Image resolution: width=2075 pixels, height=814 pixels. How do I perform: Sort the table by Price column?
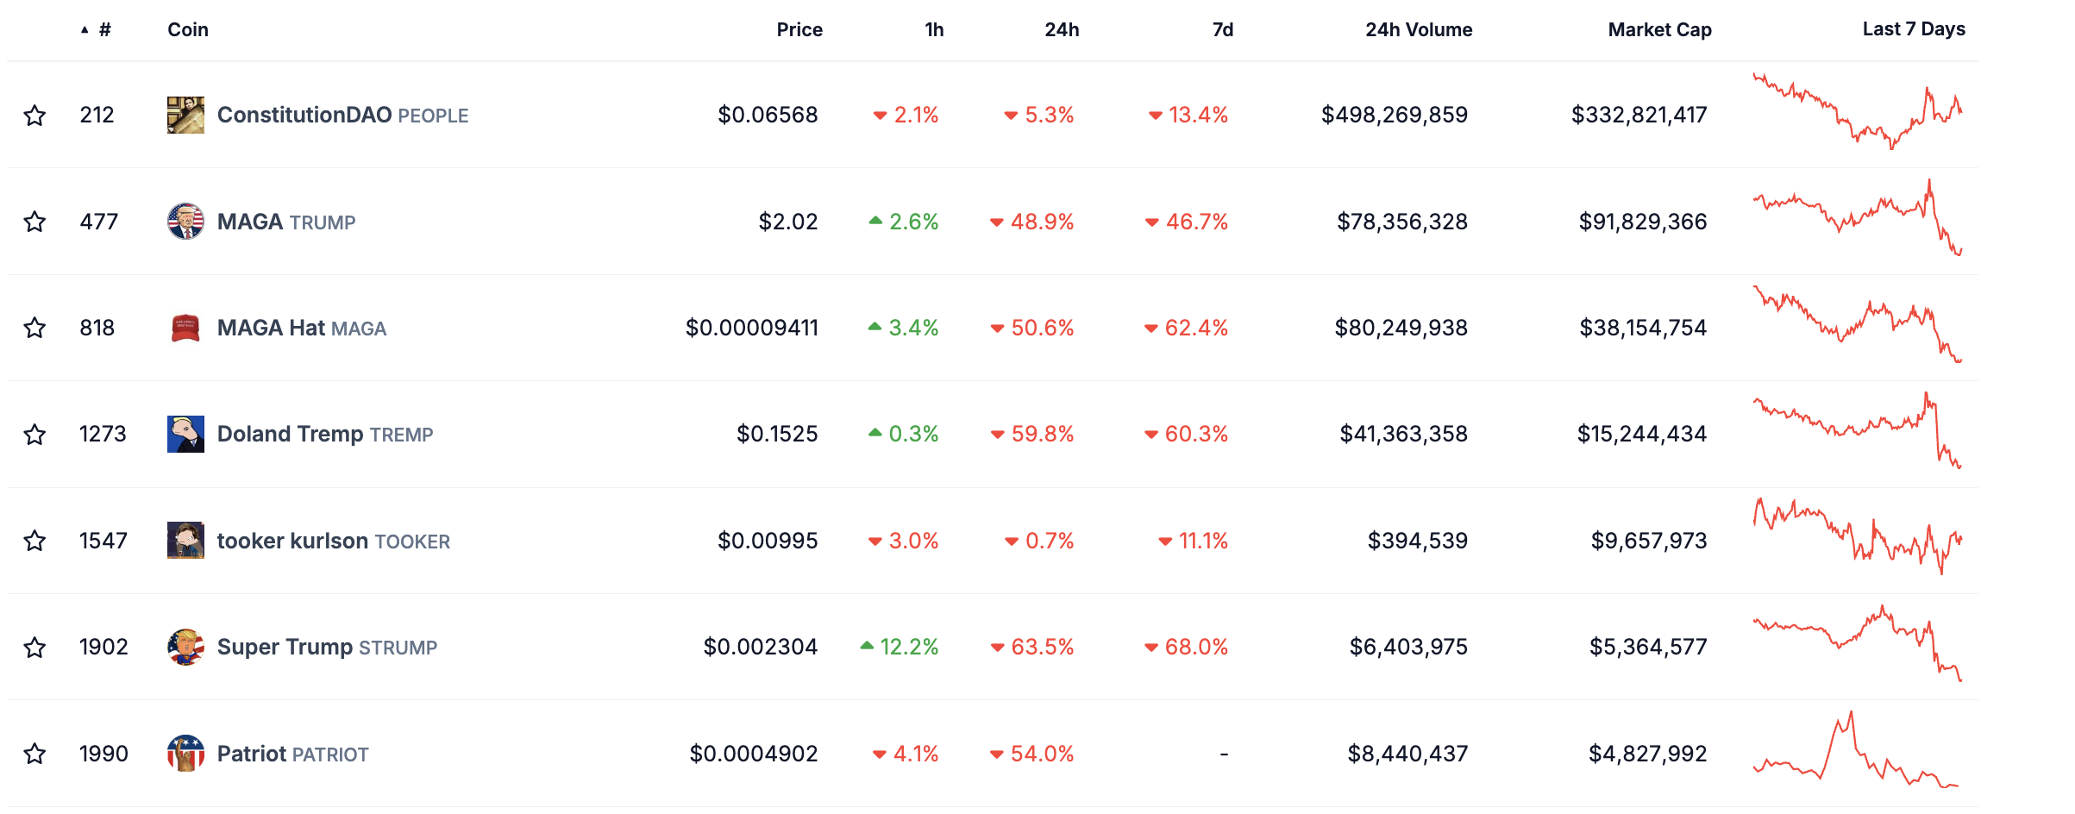coord(799,30)
